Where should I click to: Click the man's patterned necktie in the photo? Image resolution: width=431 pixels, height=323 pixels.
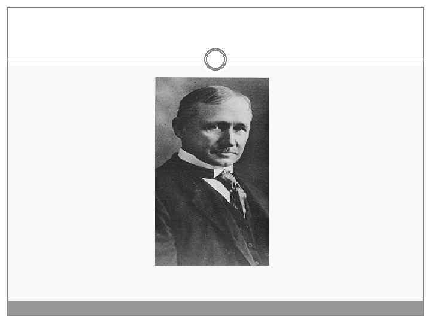[x=233, y=192]
